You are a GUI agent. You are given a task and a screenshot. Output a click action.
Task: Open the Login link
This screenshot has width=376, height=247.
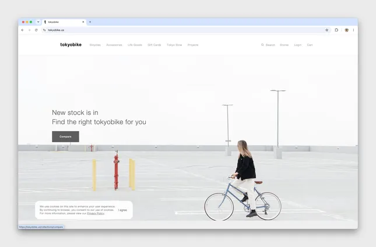pyautogui.click(x=297, y=45)
